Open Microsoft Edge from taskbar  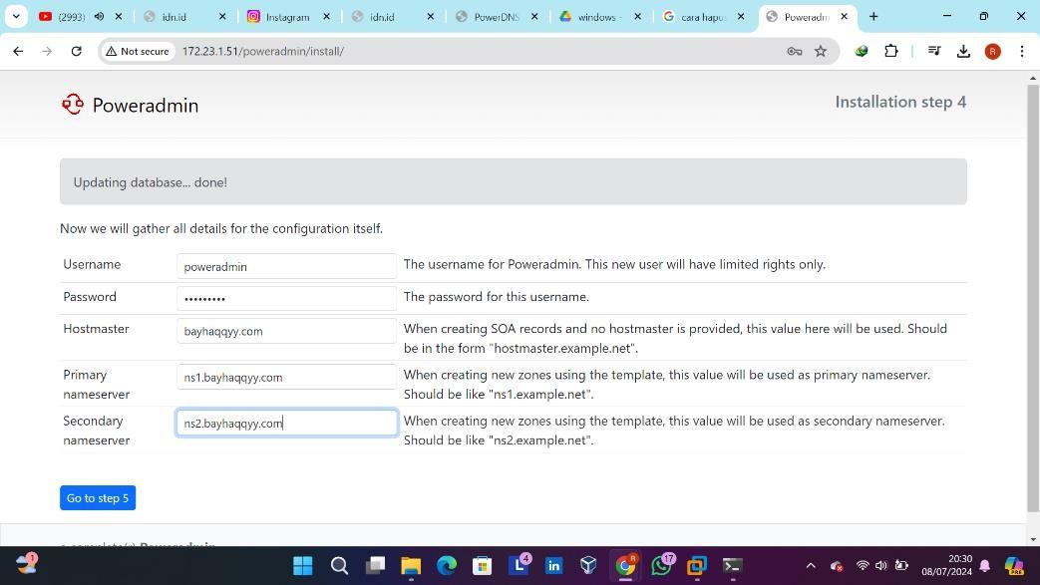(447, 565)
